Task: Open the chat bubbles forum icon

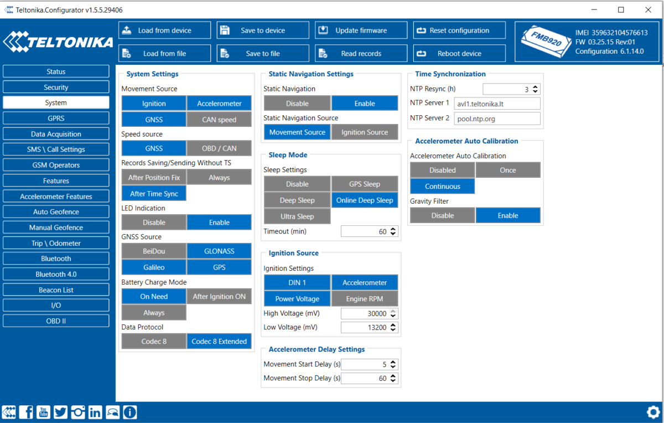Action: coord(113,412)
